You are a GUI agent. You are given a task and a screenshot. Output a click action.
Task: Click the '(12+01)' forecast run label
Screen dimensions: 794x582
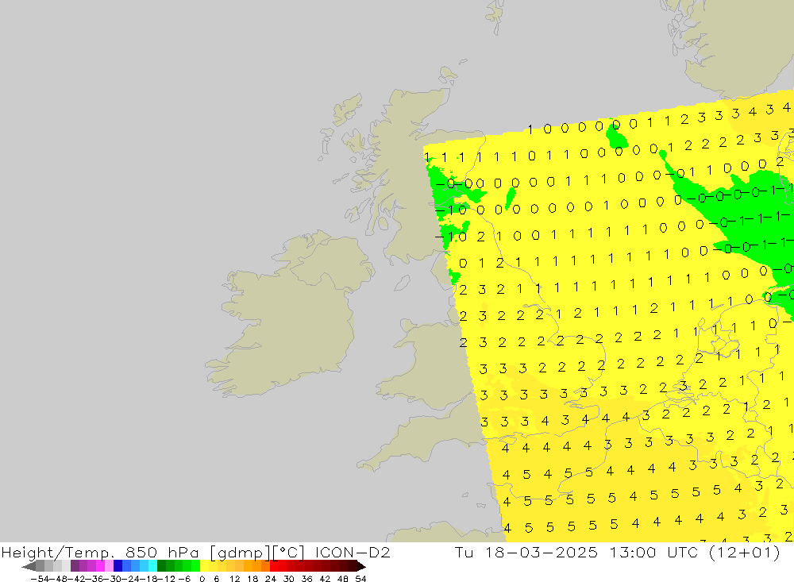click(745, 552)
